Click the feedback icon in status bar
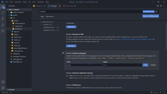The width and height of the screenshot is (167, 94). [x=160, y=92]
